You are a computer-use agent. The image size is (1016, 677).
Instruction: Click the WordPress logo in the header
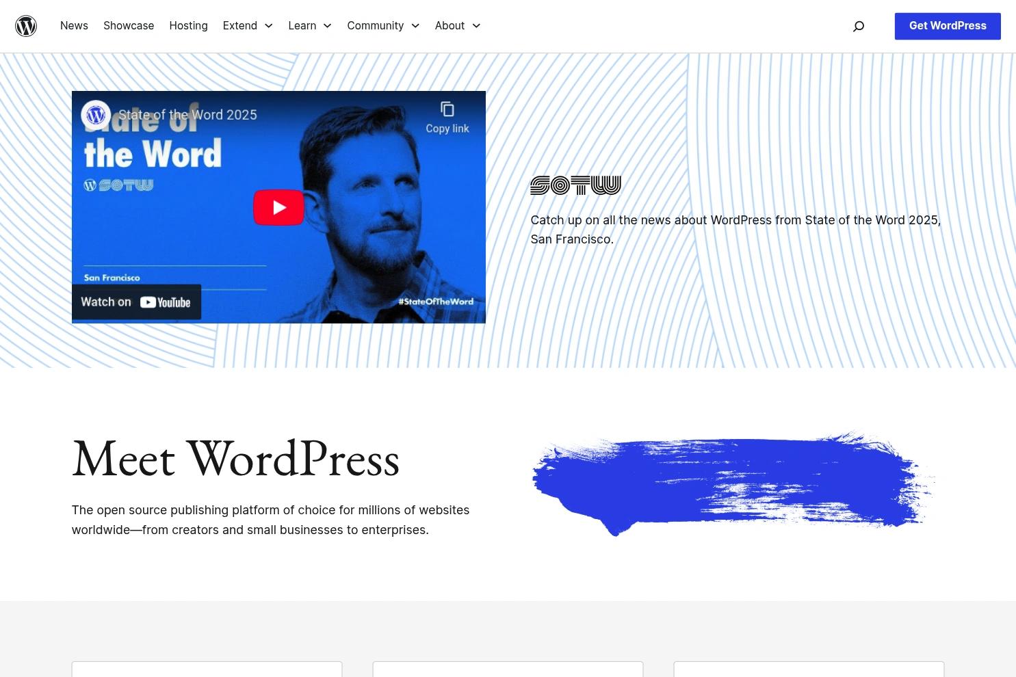pos(26,26)
